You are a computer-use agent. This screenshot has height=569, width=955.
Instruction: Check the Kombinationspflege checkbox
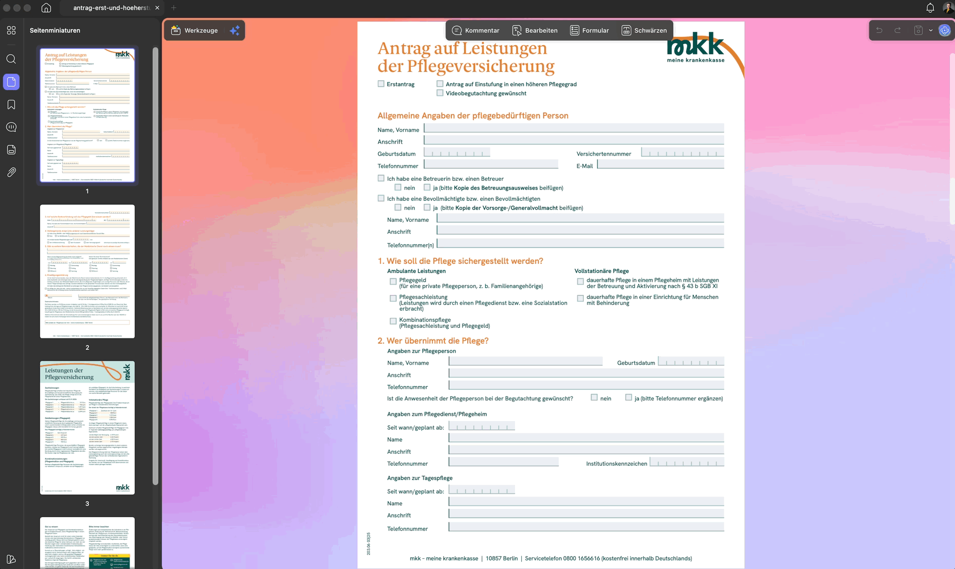393,321
